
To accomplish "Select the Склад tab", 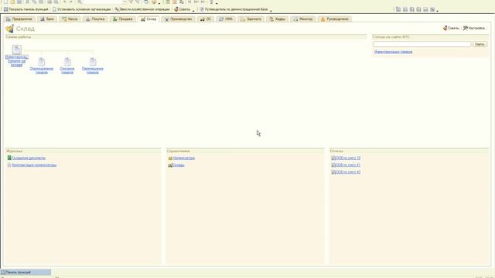I will (x=148, y=19).
